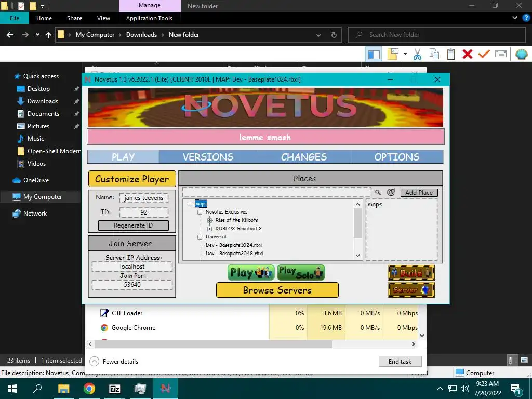
Task: Click the Task Manager horizontal scrollbar
Action: (213, 344)
